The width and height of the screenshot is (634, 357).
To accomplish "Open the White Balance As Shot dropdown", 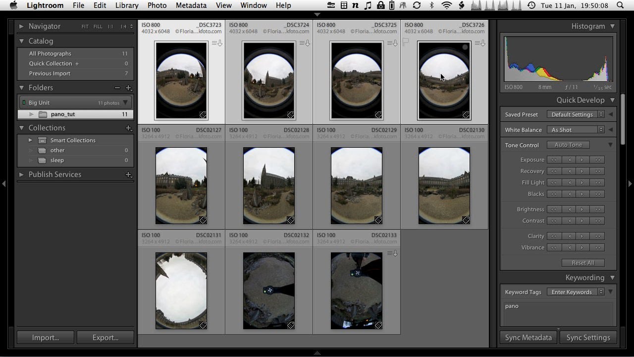I will 576,130.
